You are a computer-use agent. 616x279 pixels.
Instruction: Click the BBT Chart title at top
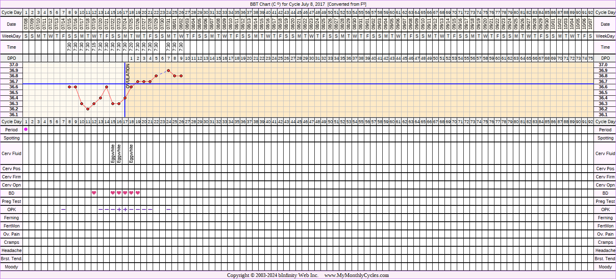pyautogui.click(x=308, y=4)
